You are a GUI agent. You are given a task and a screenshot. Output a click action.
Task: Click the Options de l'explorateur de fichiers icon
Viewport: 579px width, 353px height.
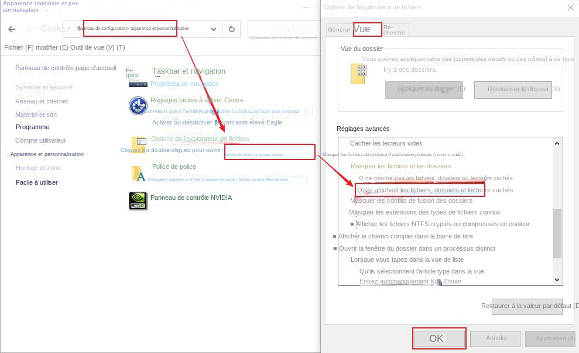pos(139,144)
